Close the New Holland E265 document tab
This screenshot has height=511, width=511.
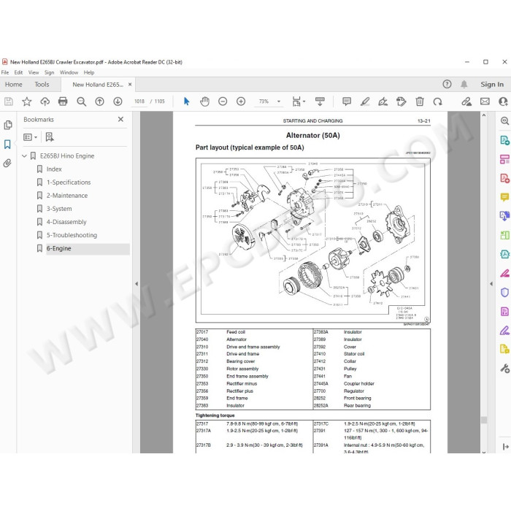click(130, 85)
